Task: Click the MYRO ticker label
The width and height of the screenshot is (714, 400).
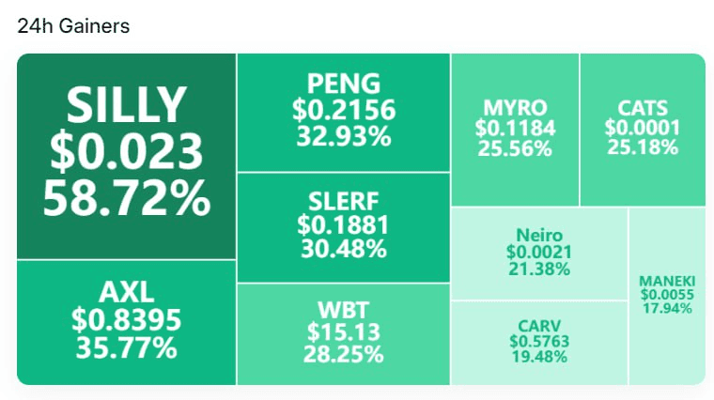Action: coord(515,108)
